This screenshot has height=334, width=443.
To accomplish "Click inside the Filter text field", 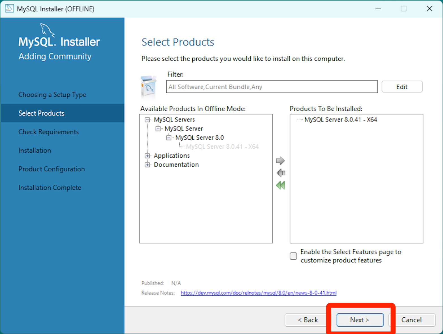I will [x=271, y=86].
